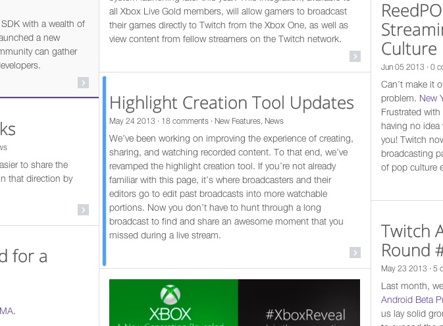Open the 'News' category link under Highlight post
This screenshot has width=443, height=326.
(x=274, y=121)
